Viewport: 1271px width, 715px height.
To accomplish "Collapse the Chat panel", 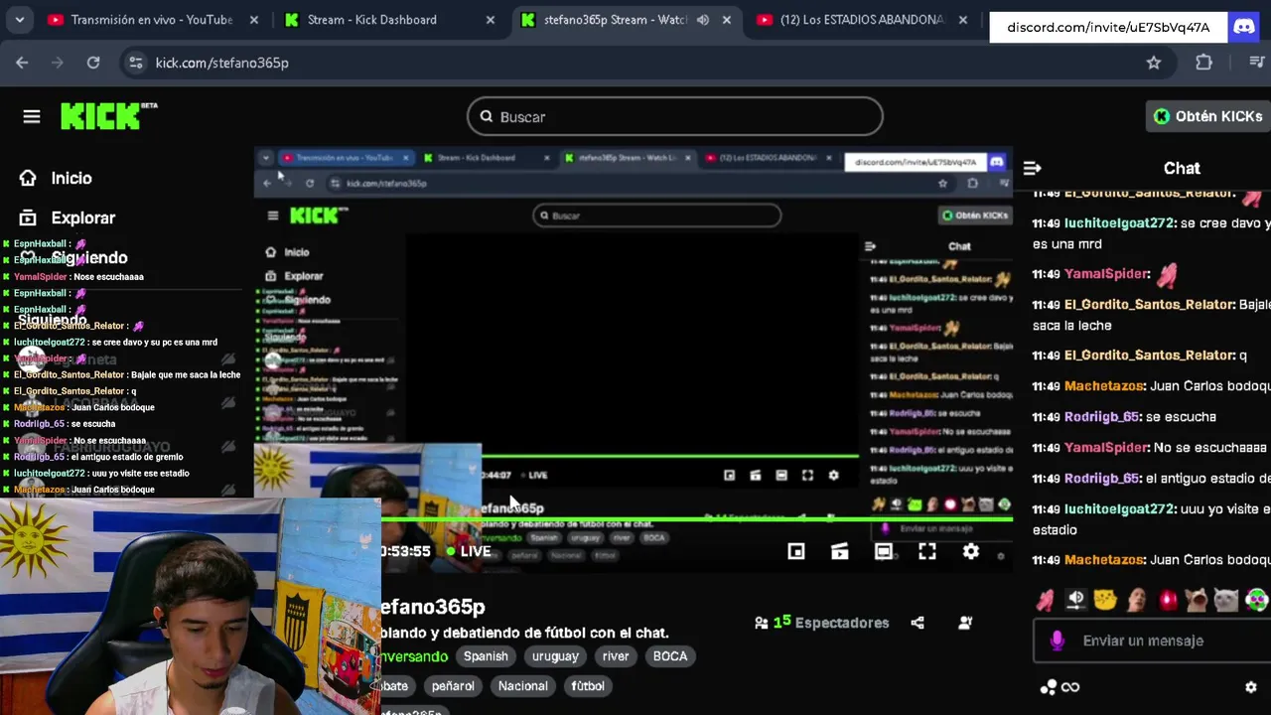I will (1032, 168).
